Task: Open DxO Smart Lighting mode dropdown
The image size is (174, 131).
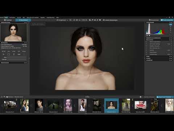Action: [x=169, y=44]
